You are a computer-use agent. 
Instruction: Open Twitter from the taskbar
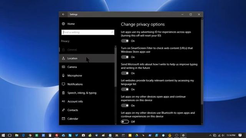[76, 135]
